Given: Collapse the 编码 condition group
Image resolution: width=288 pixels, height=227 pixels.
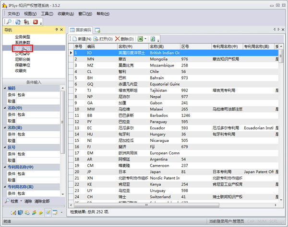Looking at the screenshot, I should (5, 88).
